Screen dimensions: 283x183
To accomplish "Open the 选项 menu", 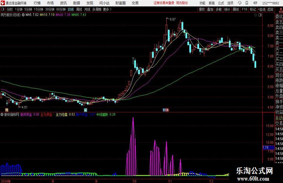I will (230, 3).
